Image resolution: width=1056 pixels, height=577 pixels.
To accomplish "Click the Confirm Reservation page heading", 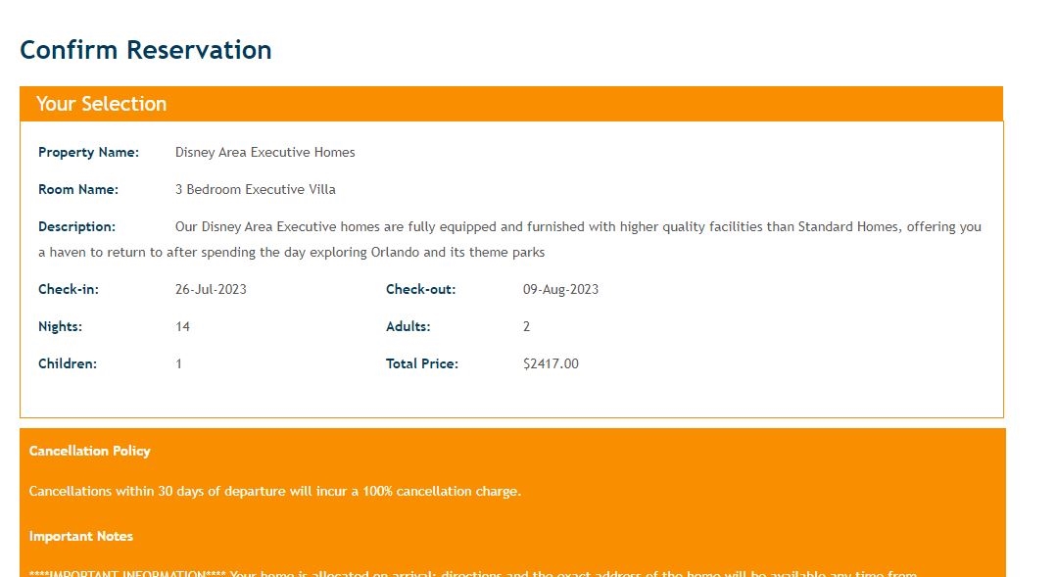I will click(146, 50).
